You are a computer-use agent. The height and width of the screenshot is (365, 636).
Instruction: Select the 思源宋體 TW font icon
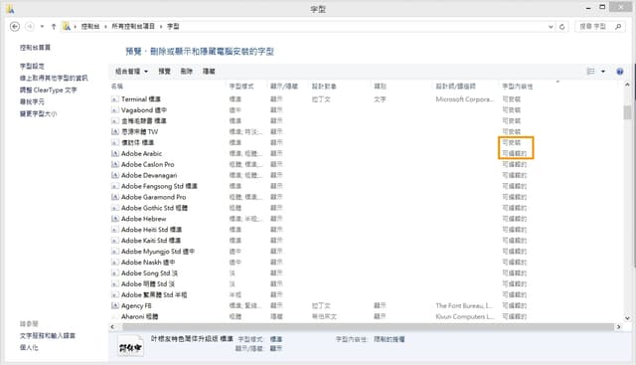coord(115,131)
